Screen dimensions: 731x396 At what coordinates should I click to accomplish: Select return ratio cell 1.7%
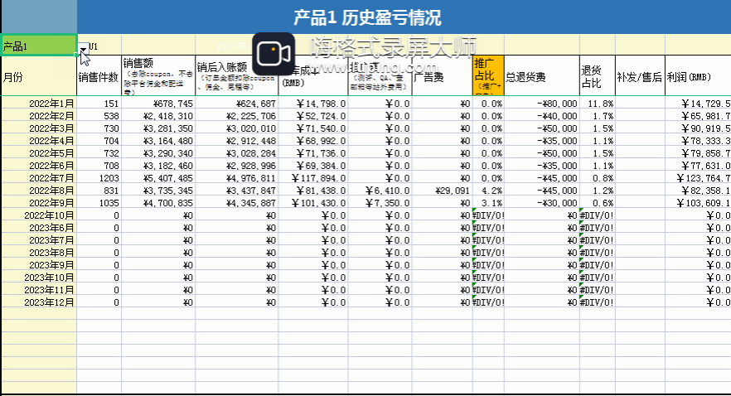pos(598,116)
